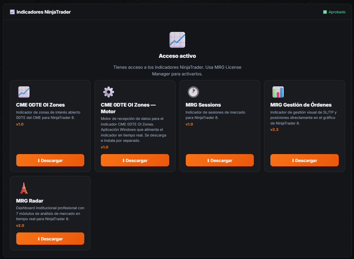Click the v2.0 version label on MRG Radar
This screenshot has width=354, height=259.
coord(20,225)
